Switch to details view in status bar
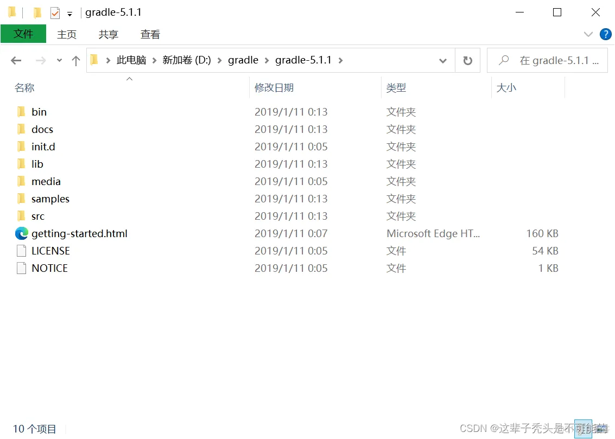 (583, 429)
